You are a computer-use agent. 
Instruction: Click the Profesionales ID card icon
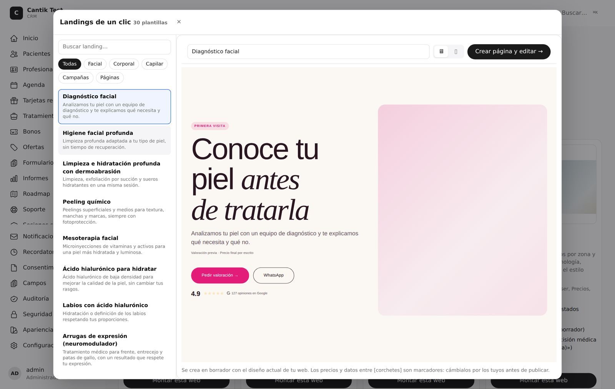coord(14,70)
